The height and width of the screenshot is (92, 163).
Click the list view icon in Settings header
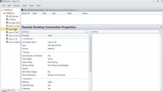coord(89,32)
